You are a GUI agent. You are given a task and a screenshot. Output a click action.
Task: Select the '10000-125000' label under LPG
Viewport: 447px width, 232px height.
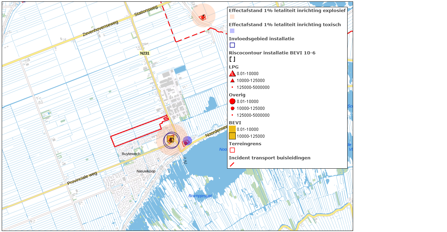pos(251,81)
